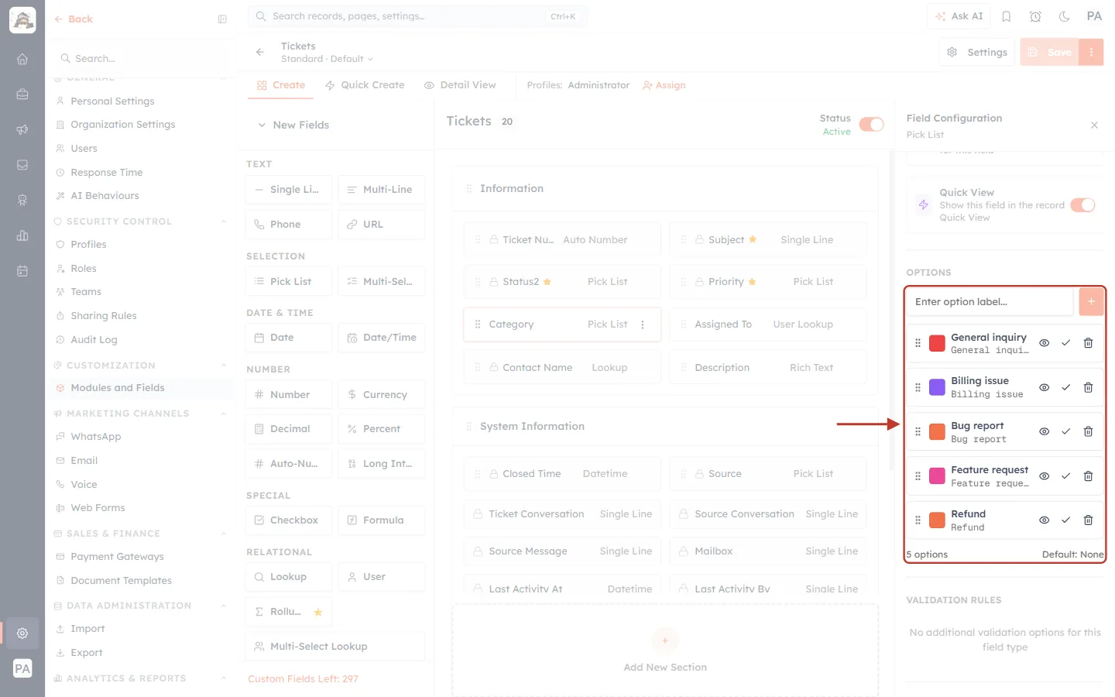This screenshot has height=697, width=1115.
Task: Click the bookmark icon in top bar
Action: [x=1007, y=16]
